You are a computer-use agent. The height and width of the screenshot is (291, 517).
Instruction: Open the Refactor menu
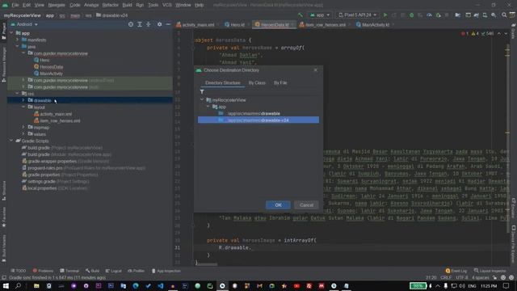110,5
